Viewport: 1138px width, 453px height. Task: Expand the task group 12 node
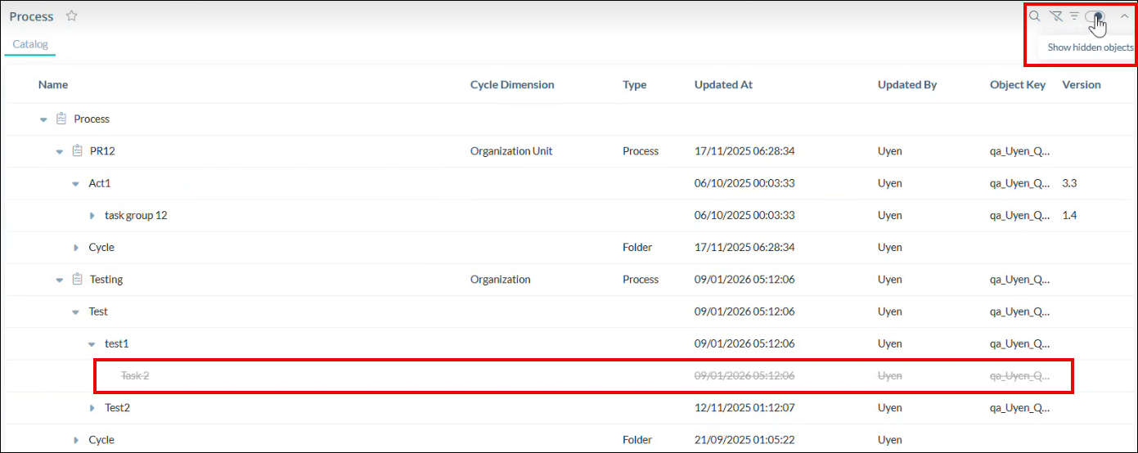(92, 216)
